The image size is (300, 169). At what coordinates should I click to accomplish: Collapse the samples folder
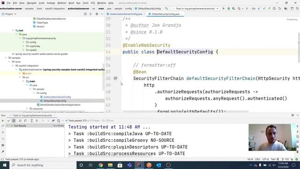click(x=6, y=58)
